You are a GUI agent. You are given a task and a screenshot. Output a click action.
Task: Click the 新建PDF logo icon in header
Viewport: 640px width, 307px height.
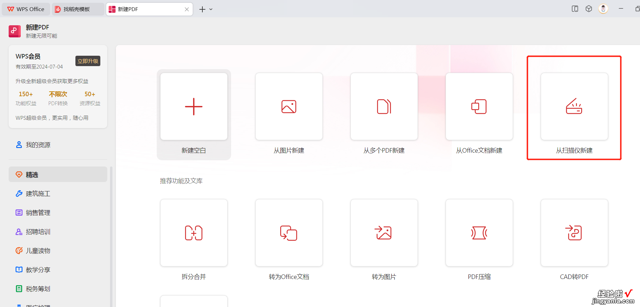[15, 31]
